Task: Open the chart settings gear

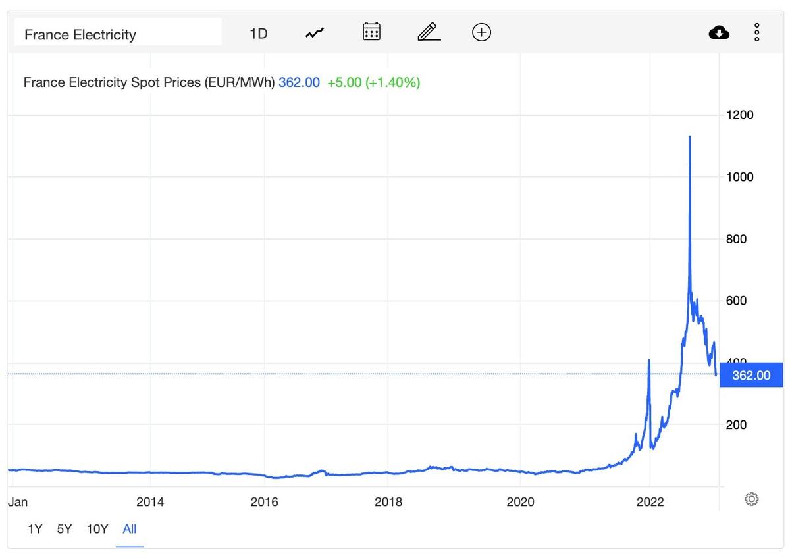Action: click(751, 499)
